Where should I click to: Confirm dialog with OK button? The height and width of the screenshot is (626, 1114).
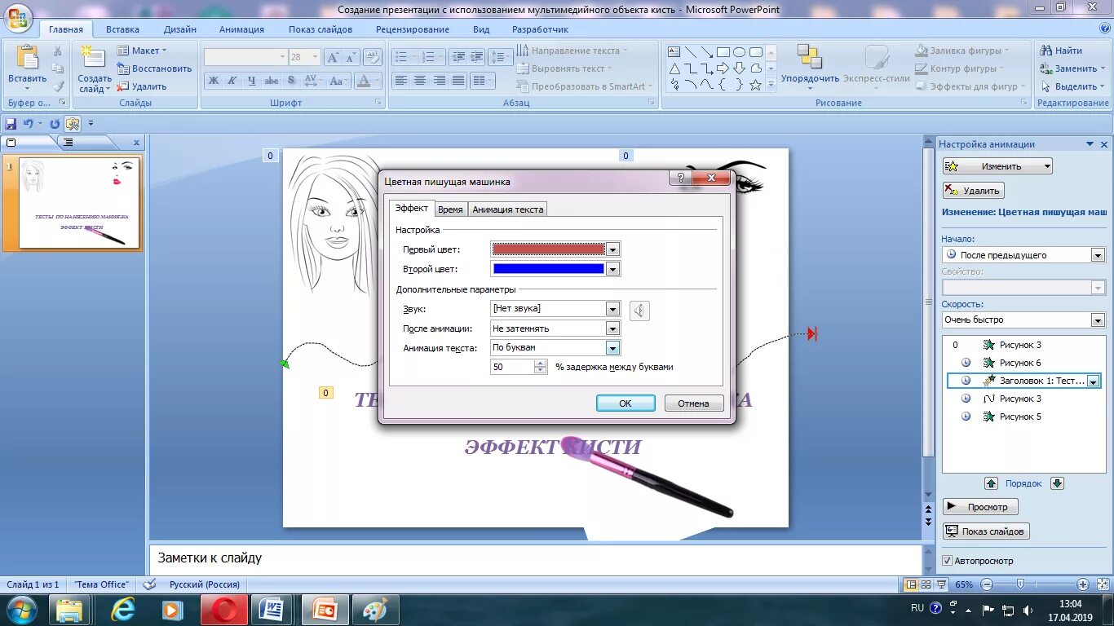(626, 403)
